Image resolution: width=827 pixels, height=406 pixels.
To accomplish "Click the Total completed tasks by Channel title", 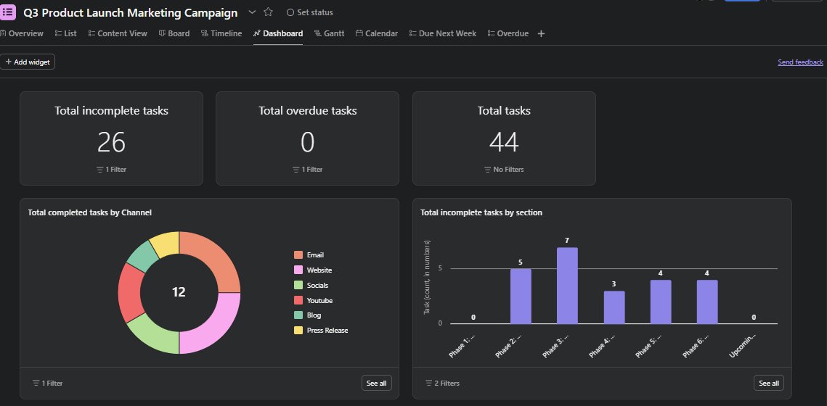I will (x=89, y=212).
